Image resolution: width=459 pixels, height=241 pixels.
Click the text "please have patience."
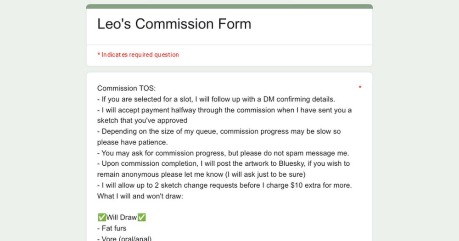pos(133,142)
